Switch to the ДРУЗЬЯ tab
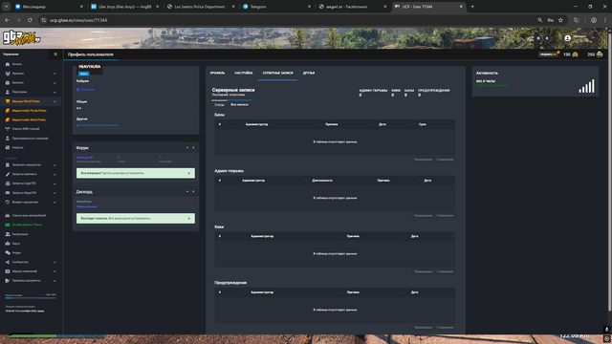This screenshot has width=612, height=344. tap(308, 73)
